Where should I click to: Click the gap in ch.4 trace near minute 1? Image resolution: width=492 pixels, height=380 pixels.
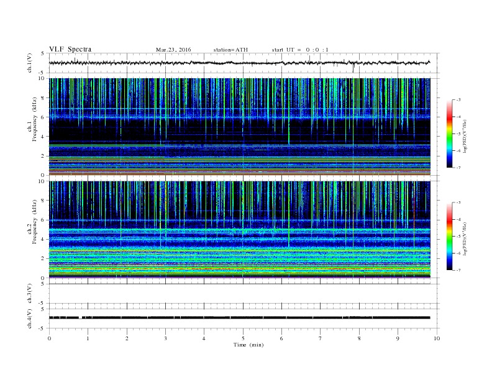[80, 318]
